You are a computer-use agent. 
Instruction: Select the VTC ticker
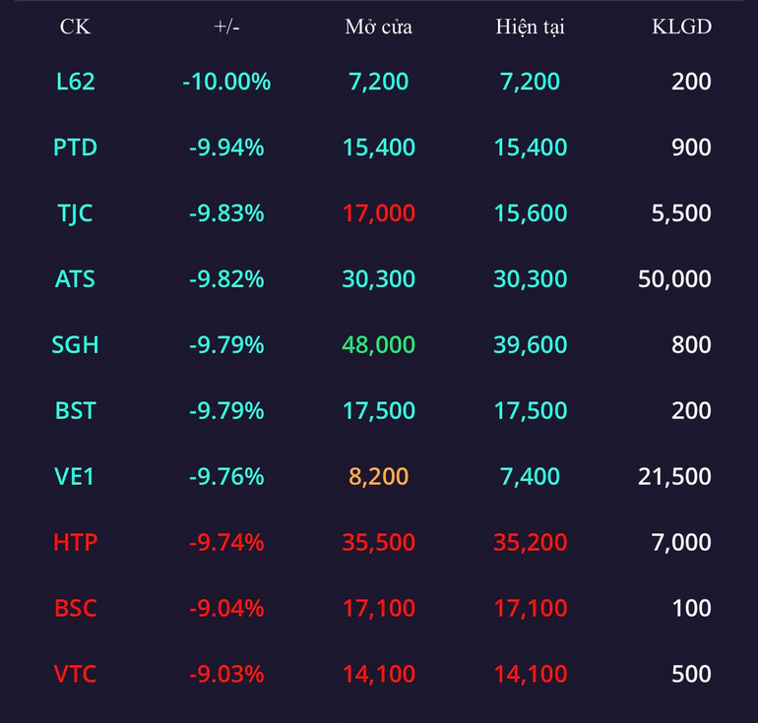coord(75,674)
